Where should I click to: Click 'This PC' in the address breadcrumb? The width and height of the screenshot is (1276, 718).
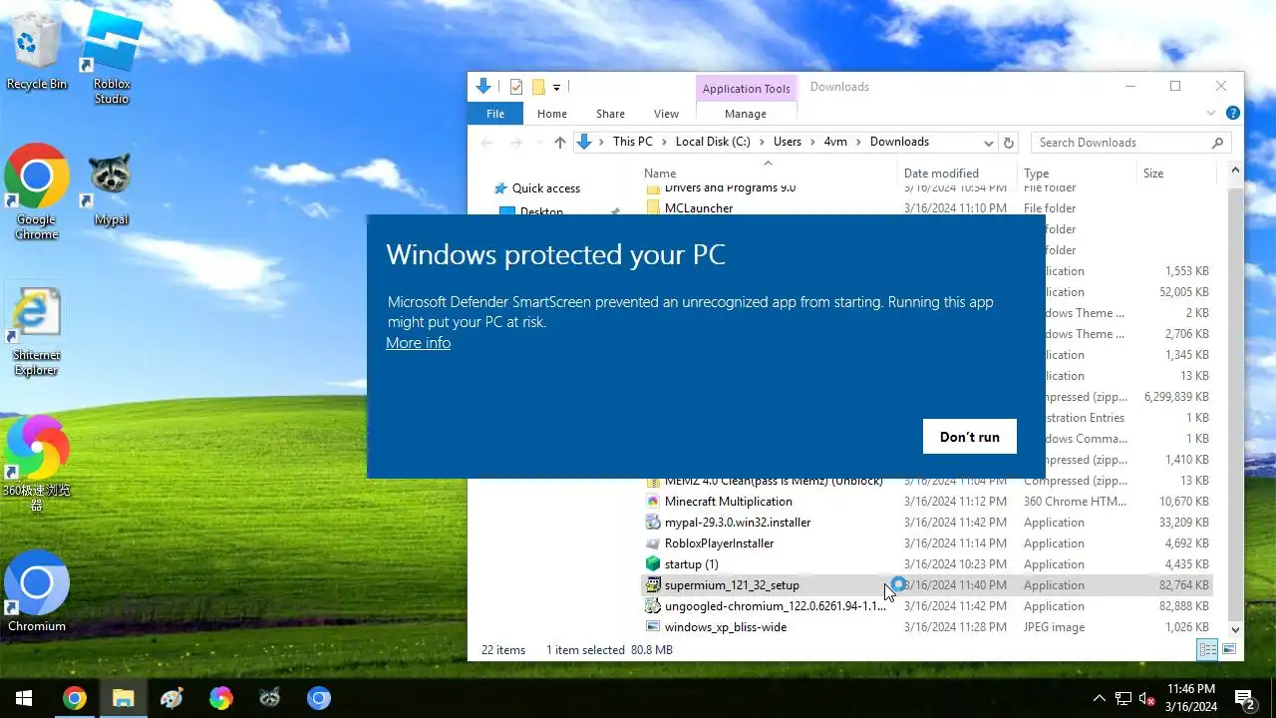pyautogui.click(x=633, y=142)
